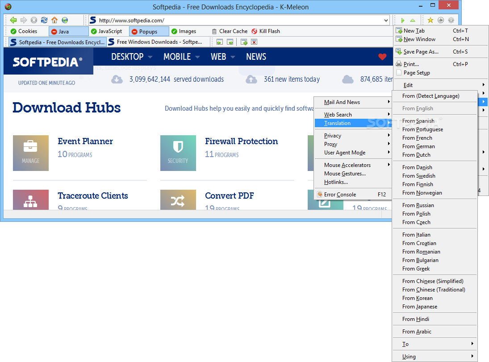489x362 pixels.
Task: Click the Traceroute network hub icon
Action: (30, 200)
